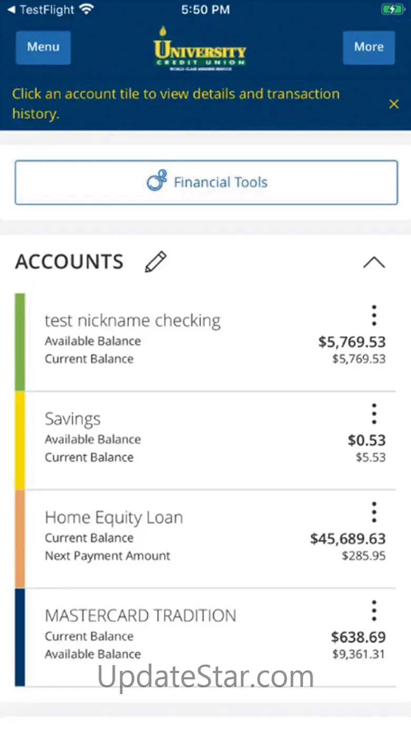
Task: Tap the ACCOUNTS section heading
Action: [x=69, y=262]
